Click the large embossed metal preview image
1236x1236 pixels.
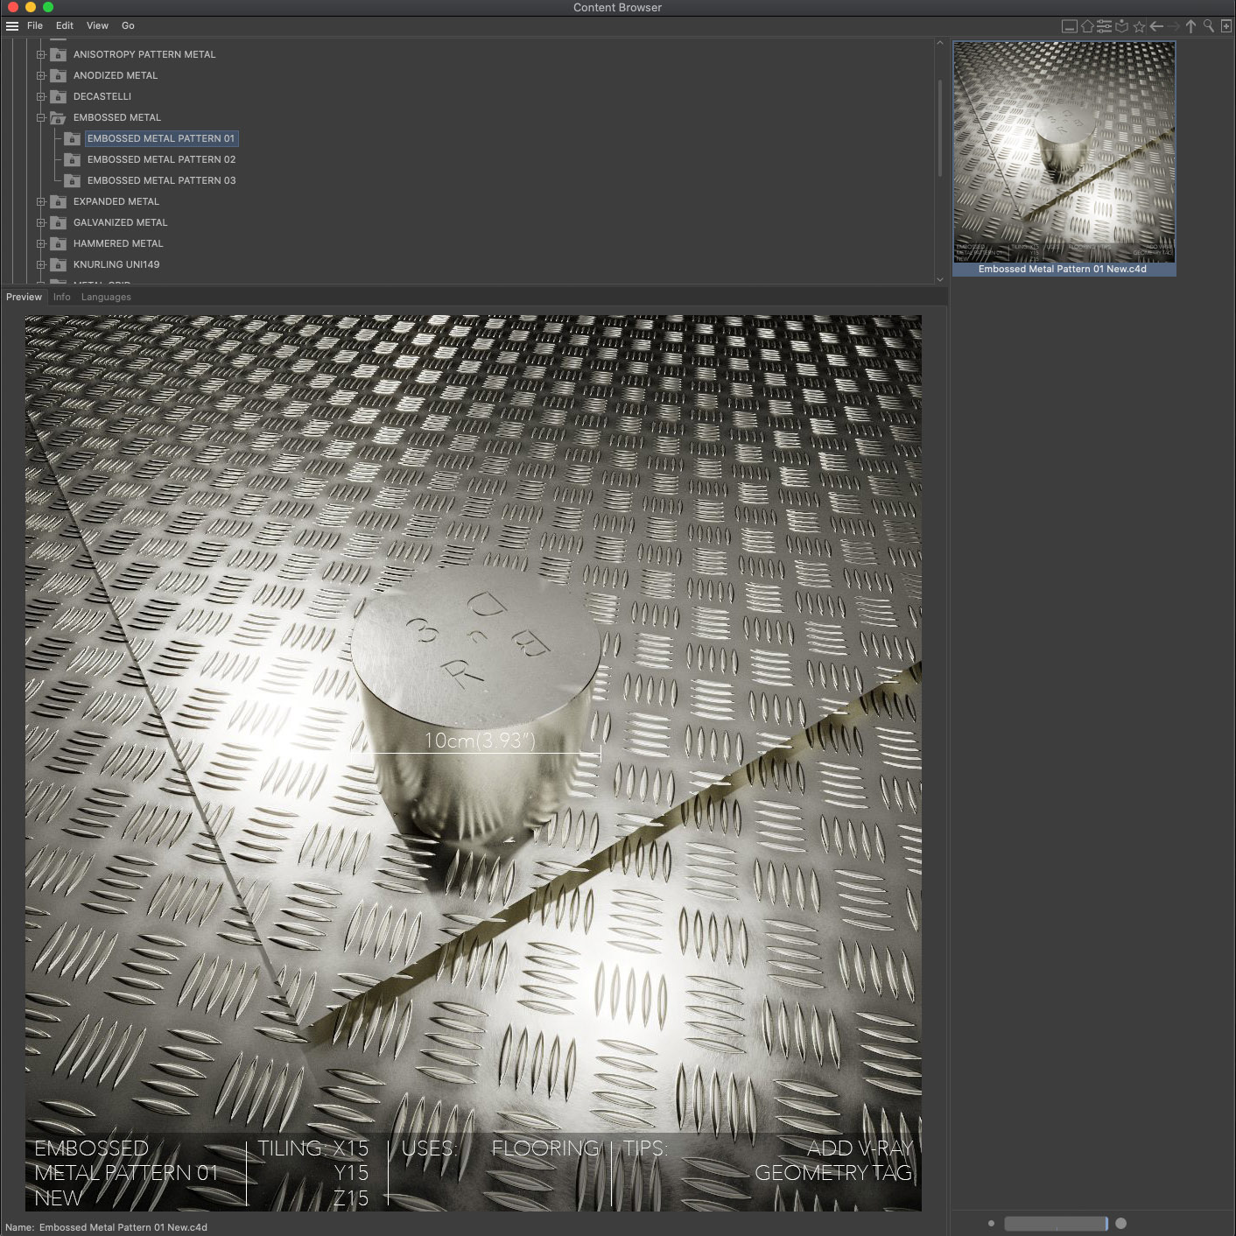[473, 762]
